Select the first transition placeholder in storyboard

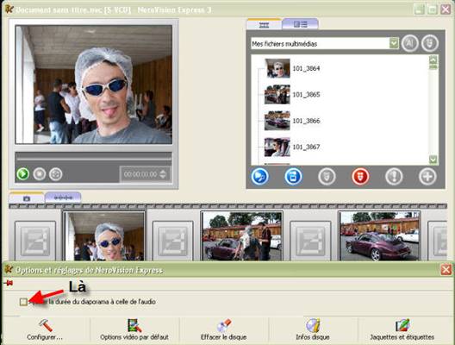click(35, 241)
